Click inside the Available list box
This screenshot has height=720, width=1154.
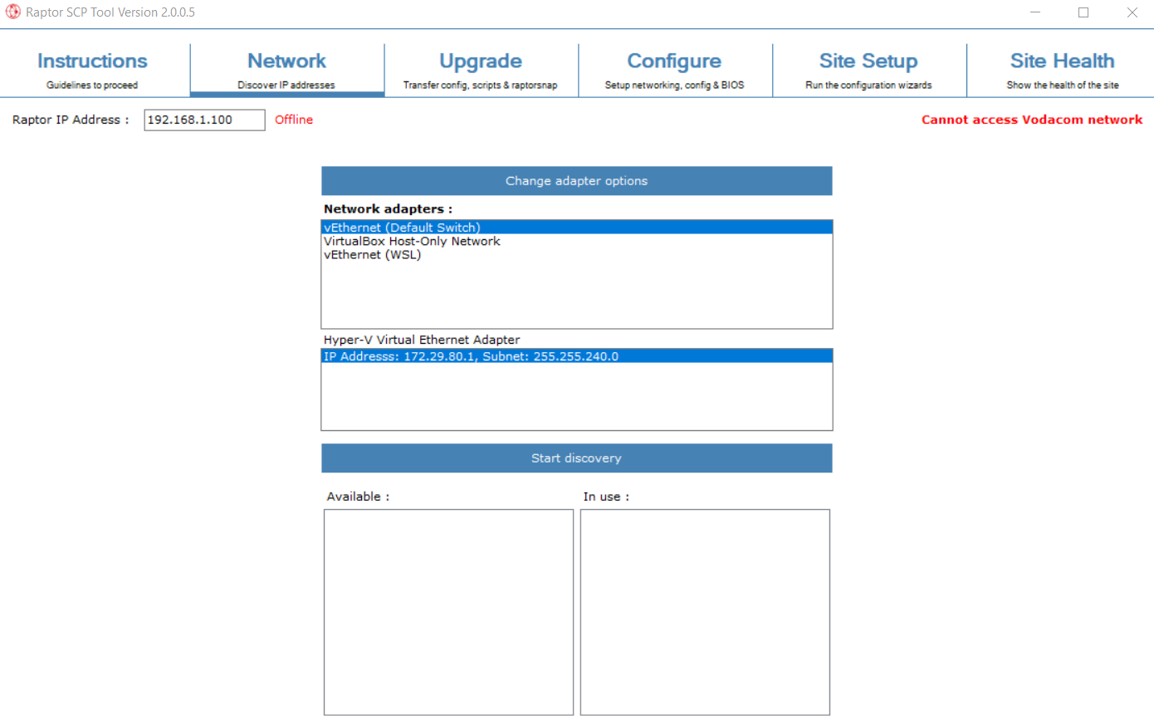click(448, 611)
